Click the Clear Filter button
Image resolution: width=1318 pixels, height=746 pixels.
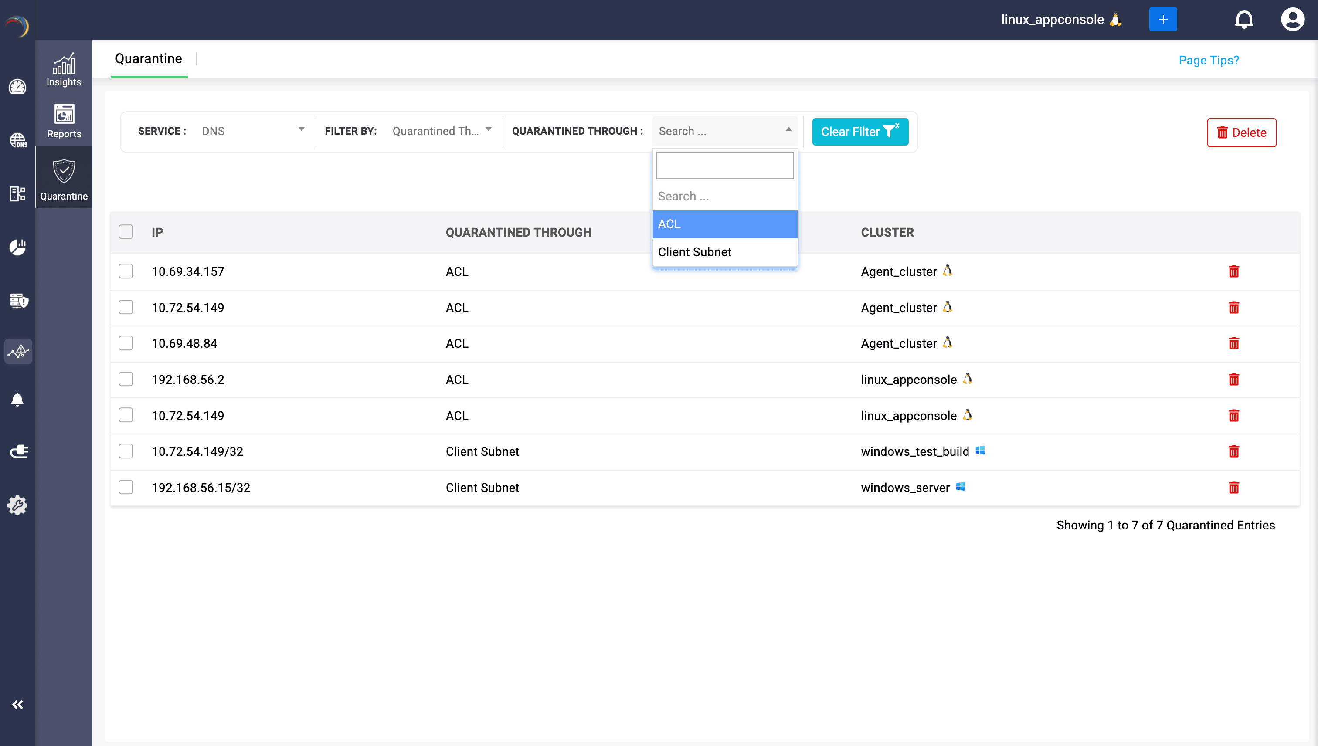(859, 132)
